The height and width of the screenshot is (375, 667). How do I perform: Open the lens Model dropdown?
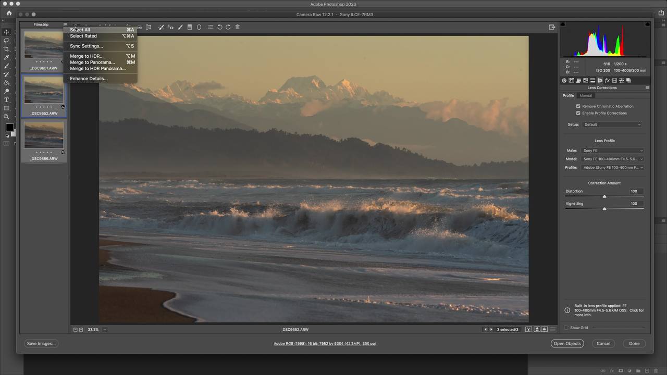(x=612, y=159)
